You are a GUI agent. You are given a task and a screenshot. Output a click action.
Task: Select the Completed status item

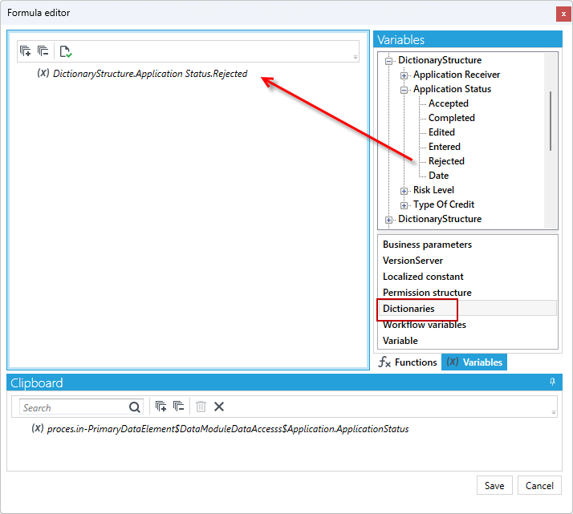(x=452, y=118)
